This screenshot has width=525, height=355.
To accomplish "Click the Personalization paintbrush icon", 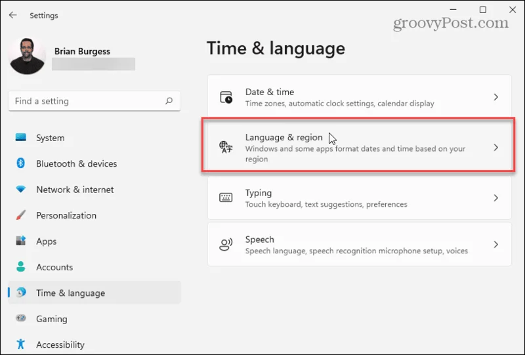I will pyautogui.click(x=21, y=215).
